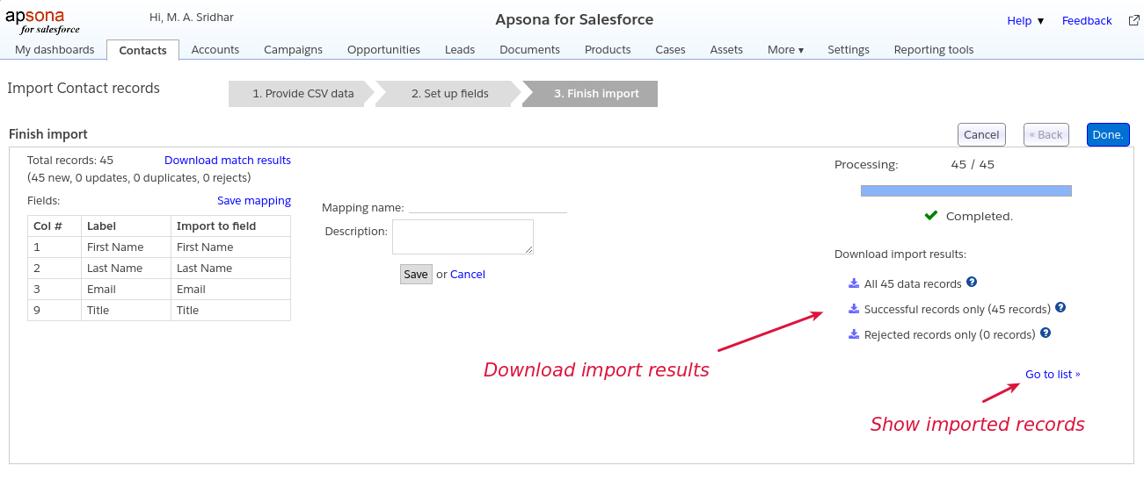This screenshot has height=480, width=1144.
Task: Click the blue Done button
Action: pyautogui.click(x=1108, y=134)
